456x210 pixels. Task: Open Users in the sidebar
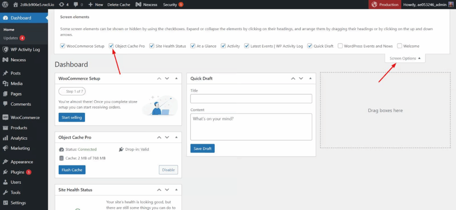coord(24,182)
